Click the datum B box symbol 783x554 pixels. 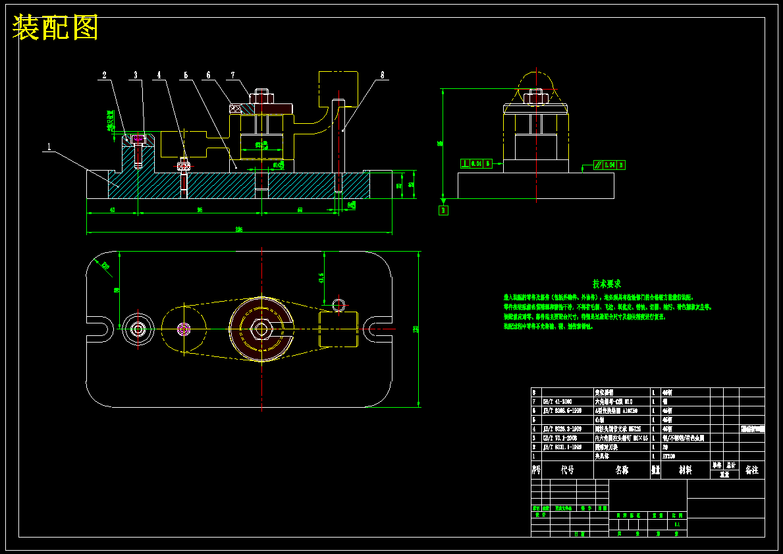coord(443,211)
